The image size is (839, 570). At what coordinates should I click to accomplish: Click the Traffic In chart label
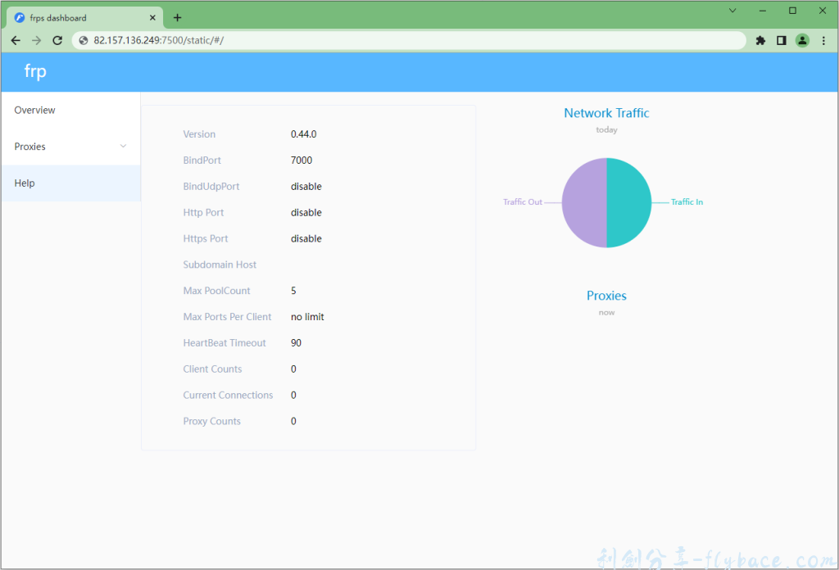(687, 202)
